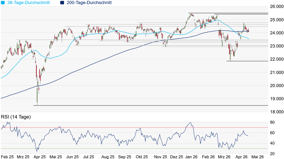Select Feb 25 on the date axis
Viewport: 284px width, 159px height.
tap(7, 156)
